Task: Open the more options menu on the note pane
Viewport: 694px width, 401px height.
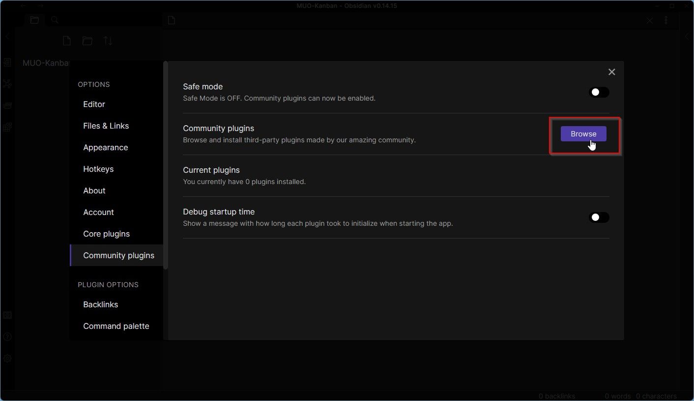Action: 666,20
